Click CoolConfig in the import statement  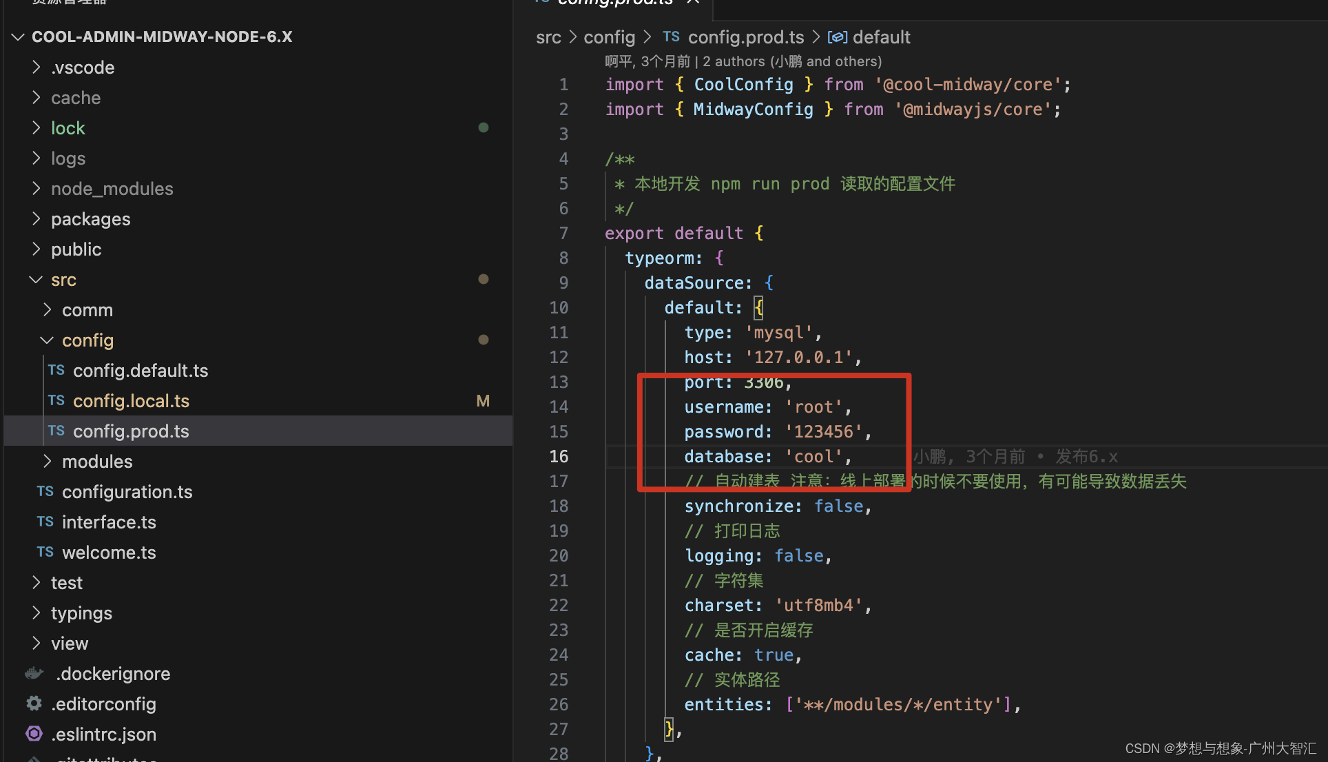(x=743, y=85)
